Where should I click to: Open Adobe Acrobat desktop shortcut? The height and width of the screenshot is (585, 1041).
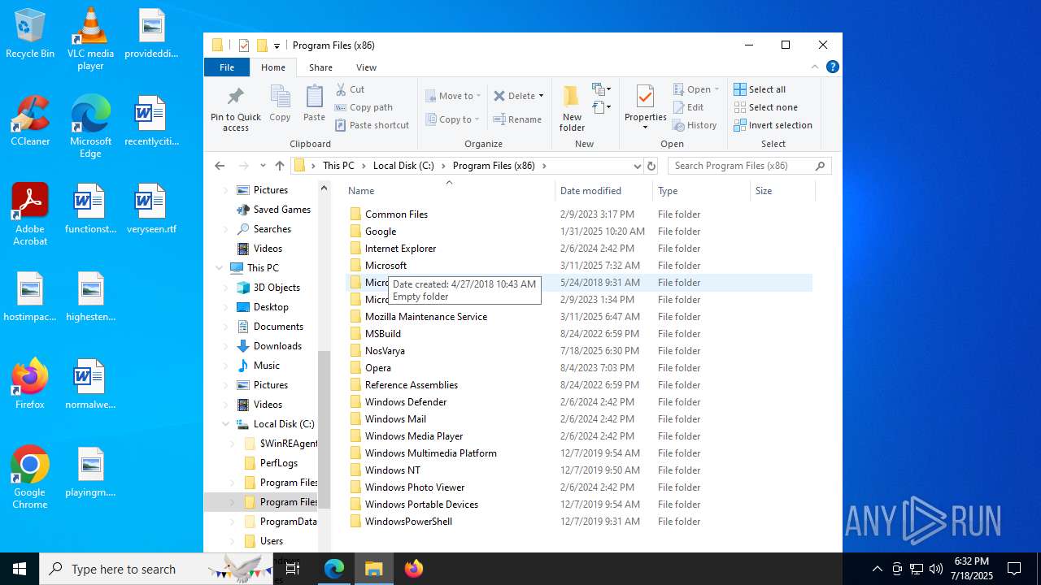coord(30,214)
